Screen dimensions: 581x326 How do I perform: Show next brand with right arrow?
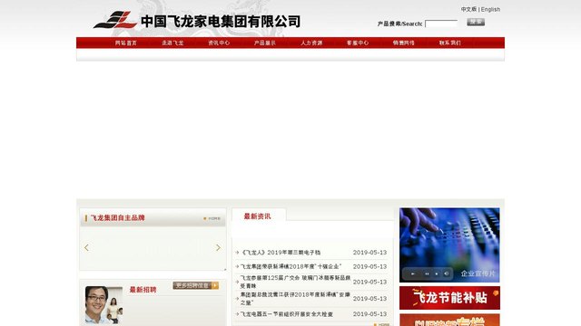[218, 247]
